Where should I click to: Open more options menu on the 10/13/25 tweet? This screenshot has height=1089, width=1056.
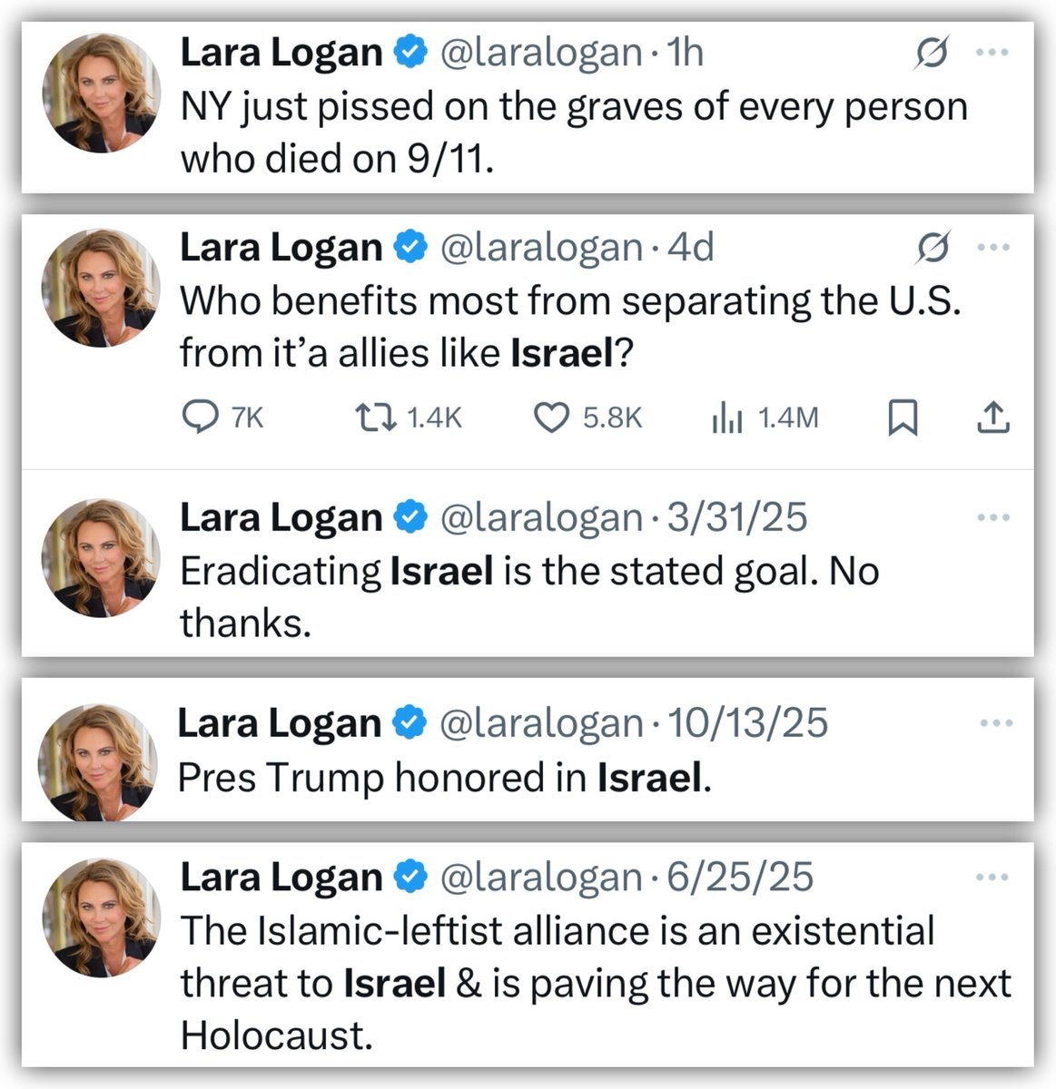click(x=996, y=723)
